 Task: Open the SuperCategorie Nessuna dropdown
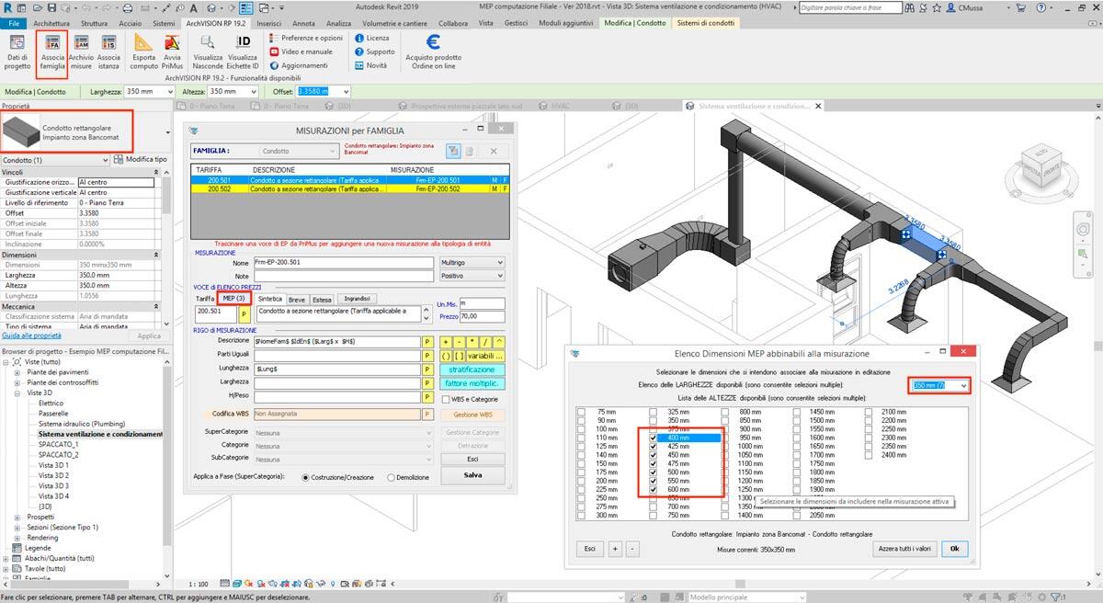(343, 432)
